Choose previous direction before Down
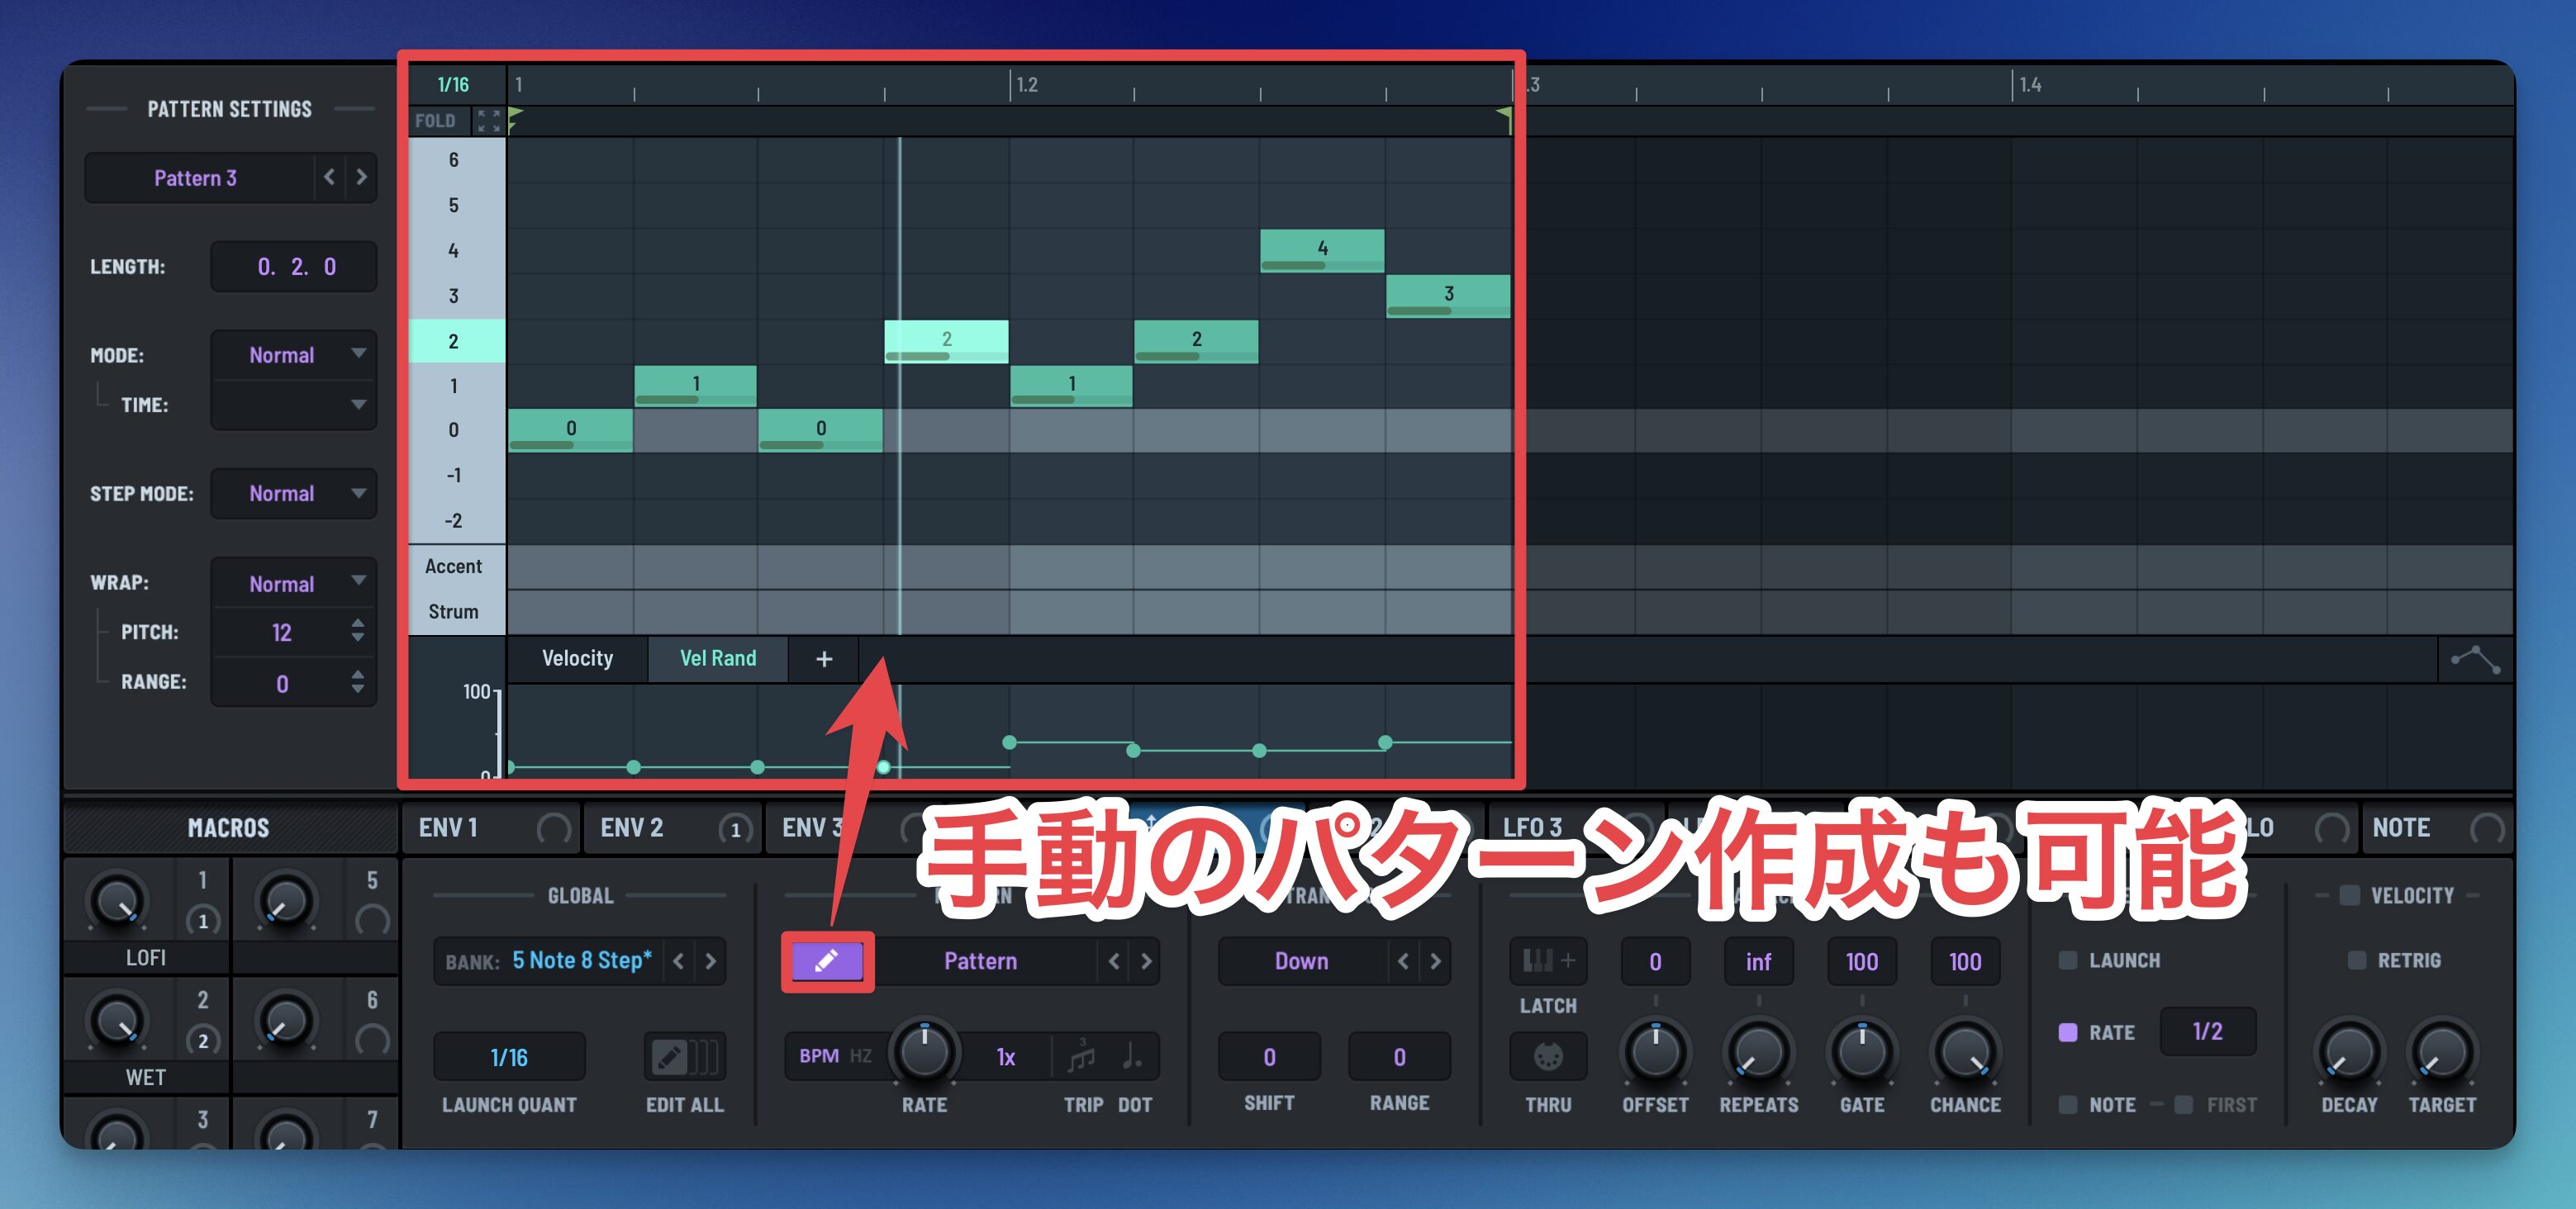The image size is (2576, 1209). (1403, 961)
